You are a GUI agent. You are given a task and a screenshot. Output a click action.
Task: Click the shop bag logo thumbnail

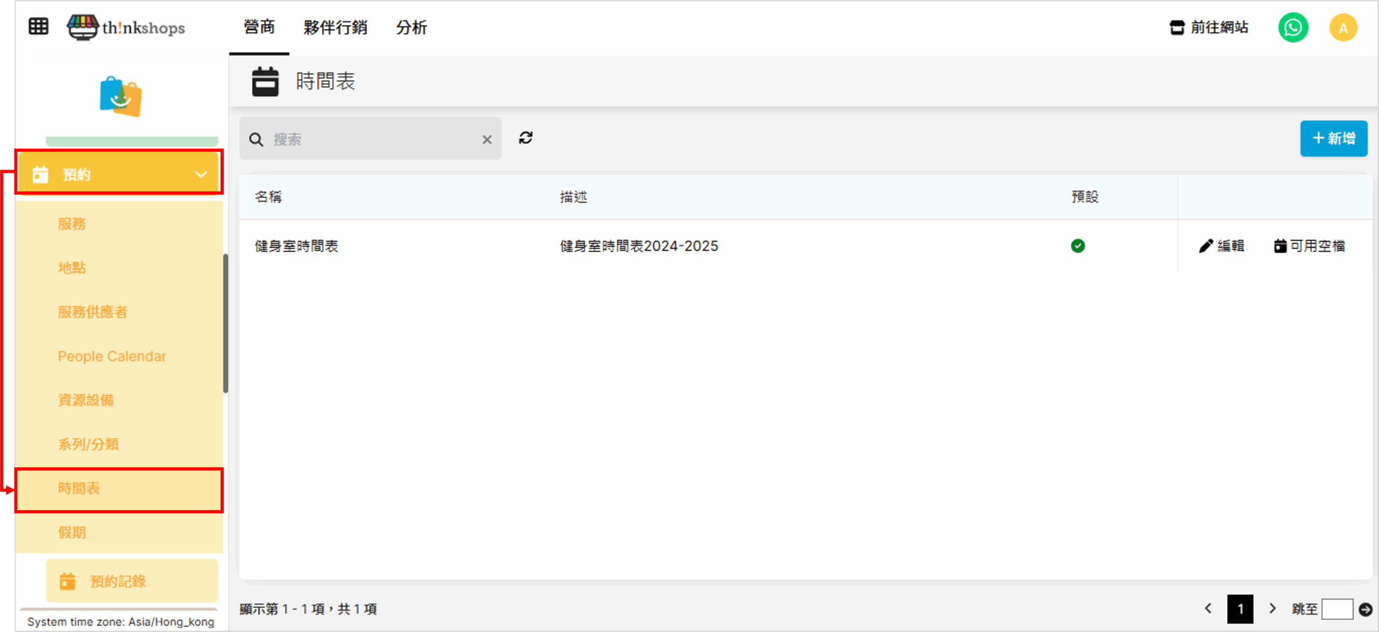pyautogui.click(x=121, y=97)
